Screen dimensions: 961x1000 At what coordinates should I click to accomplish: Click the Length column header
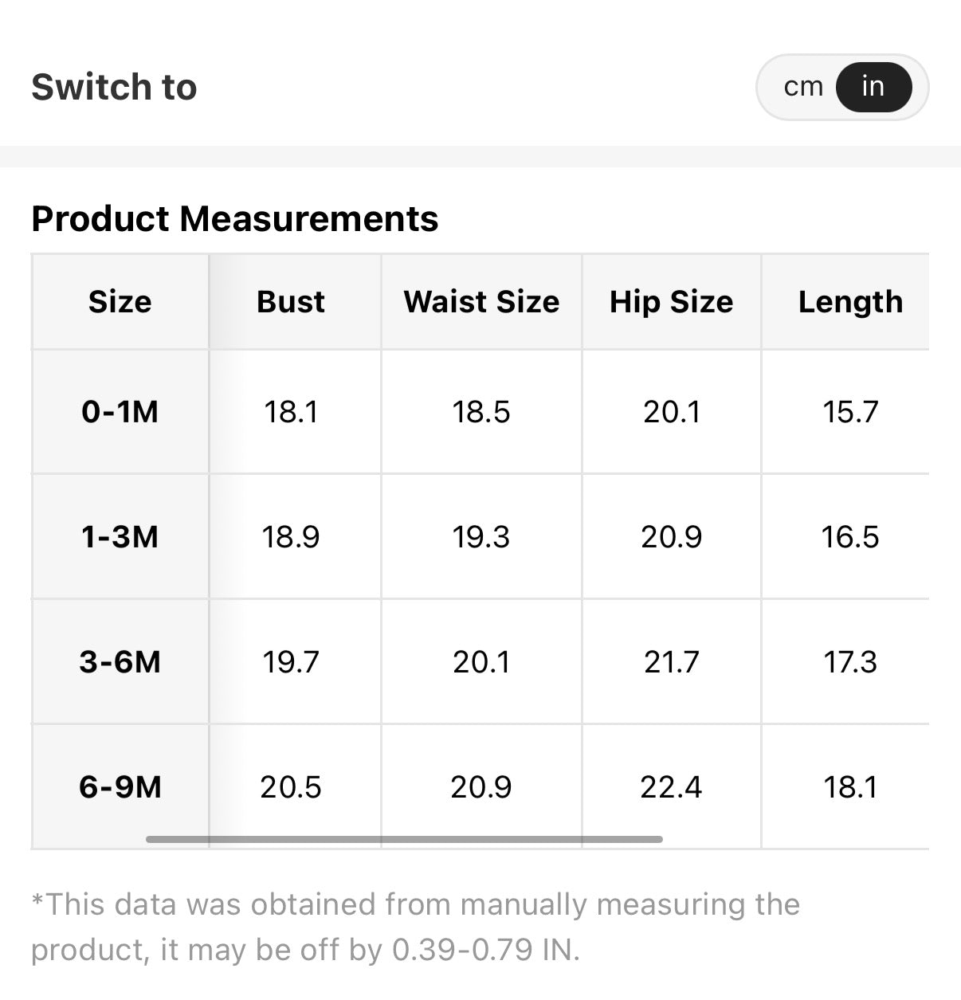[x=850, y=302]
